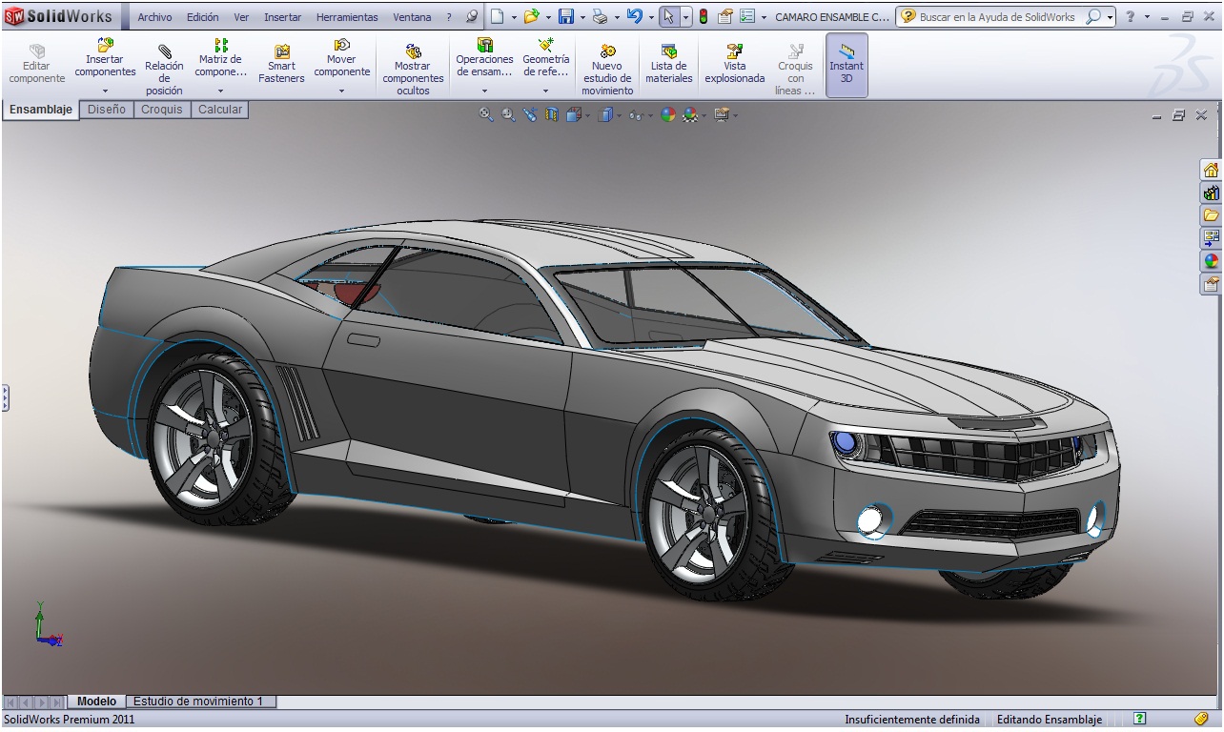Open the file properties icon
Screen dimensions: 1224x732
coord(725,16)
